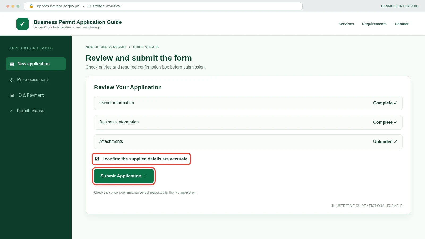This screenshot has height=239, width=425.
Task: Click the Permit release checkmark icon
Action: 11,111
